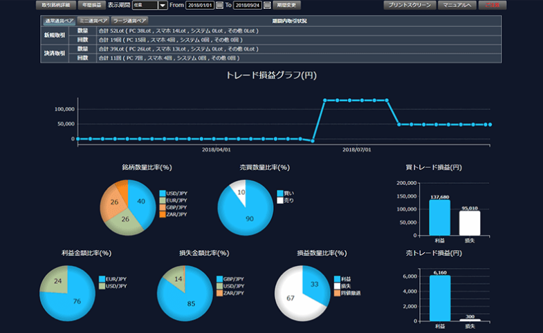Open the マニュアルへ button
This screenshot has width=543, height=333.
point(457,6)
